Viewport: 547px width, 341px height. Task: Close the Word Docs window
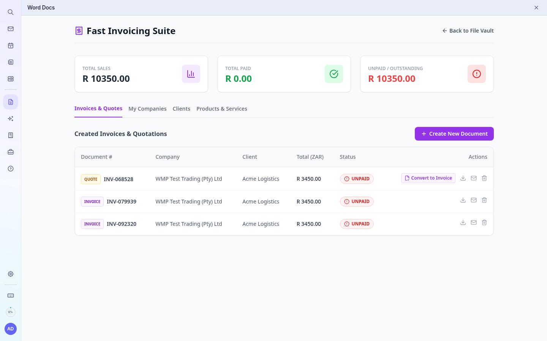(536, 8)
